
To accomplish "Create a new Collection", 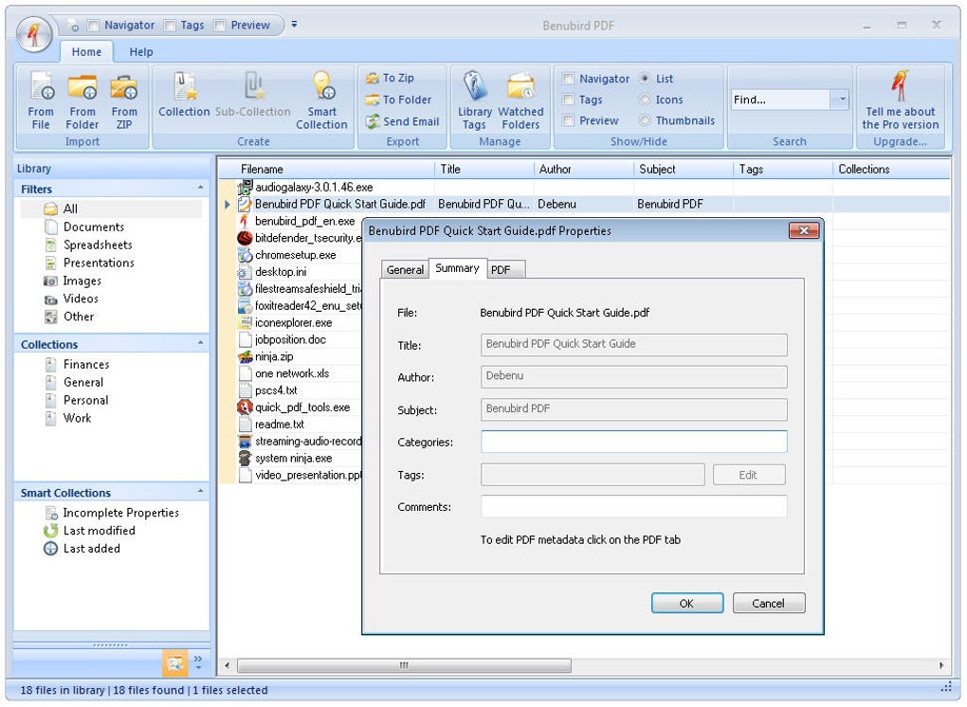I will 185,95.
